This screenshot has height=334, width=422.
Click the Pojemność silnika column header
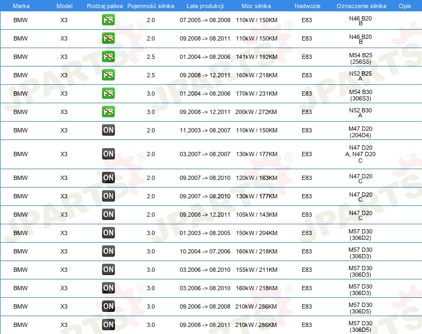151,6
